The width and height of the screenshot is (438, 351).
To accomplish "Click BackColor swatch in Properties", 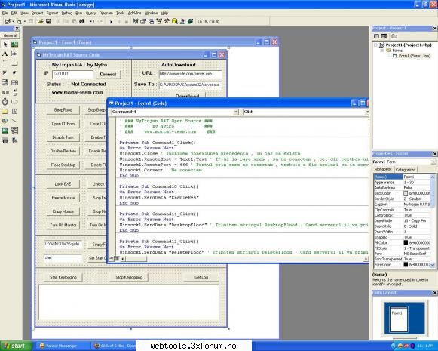I will [x=406, y=193].
